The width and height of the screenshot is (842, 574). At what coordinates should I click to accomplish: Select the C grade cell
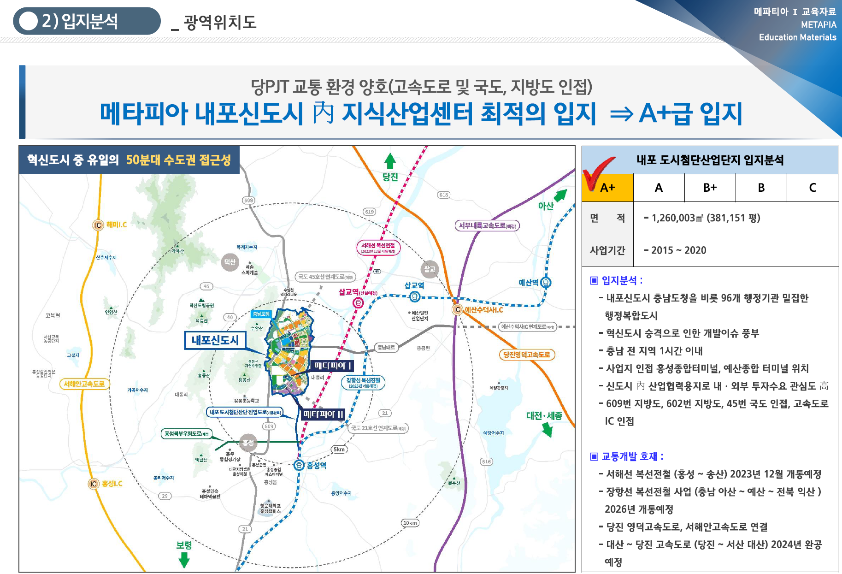coord(813,188)
